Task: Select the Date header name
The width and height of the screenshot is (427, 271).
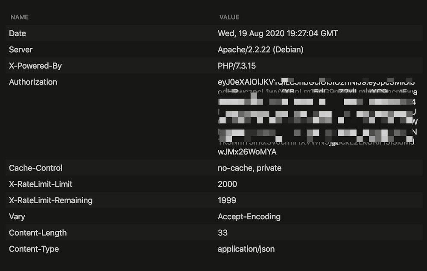Action: [18, 33]
